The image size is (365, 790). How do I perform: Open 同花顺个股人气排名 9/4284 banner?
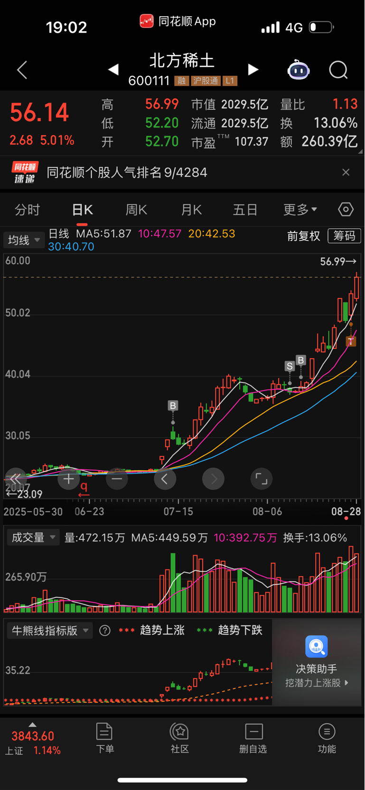coord(127,172)
